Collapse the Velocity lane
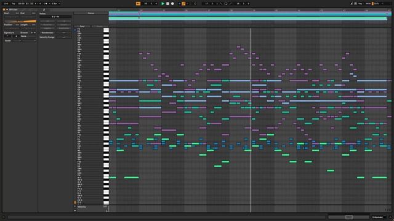394x221 pixels. coord(75,207)
